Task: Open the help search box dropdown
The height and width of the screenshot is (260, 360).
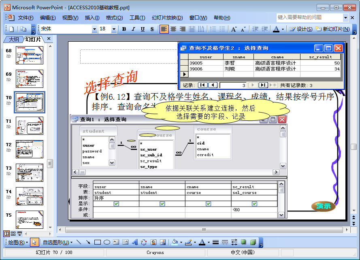Action: 345,18
